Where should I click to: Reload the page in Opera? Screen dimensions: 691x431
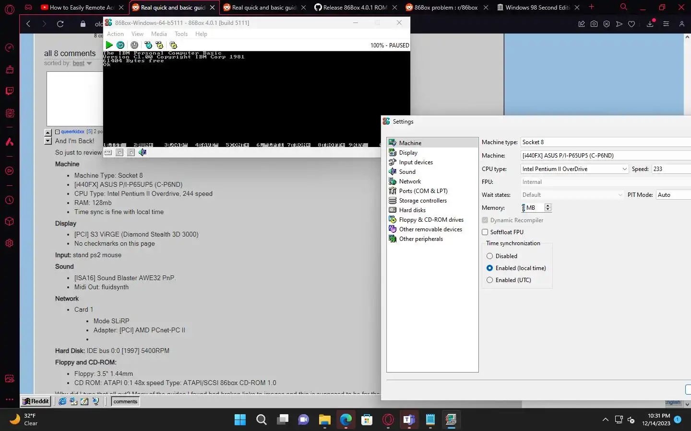click(60, 24)
